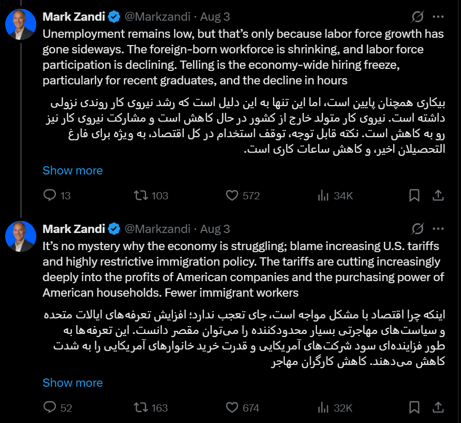Screen dimensions: 461x423
Task: Reply to the unemployment tweet
Action: coord(50,196)
